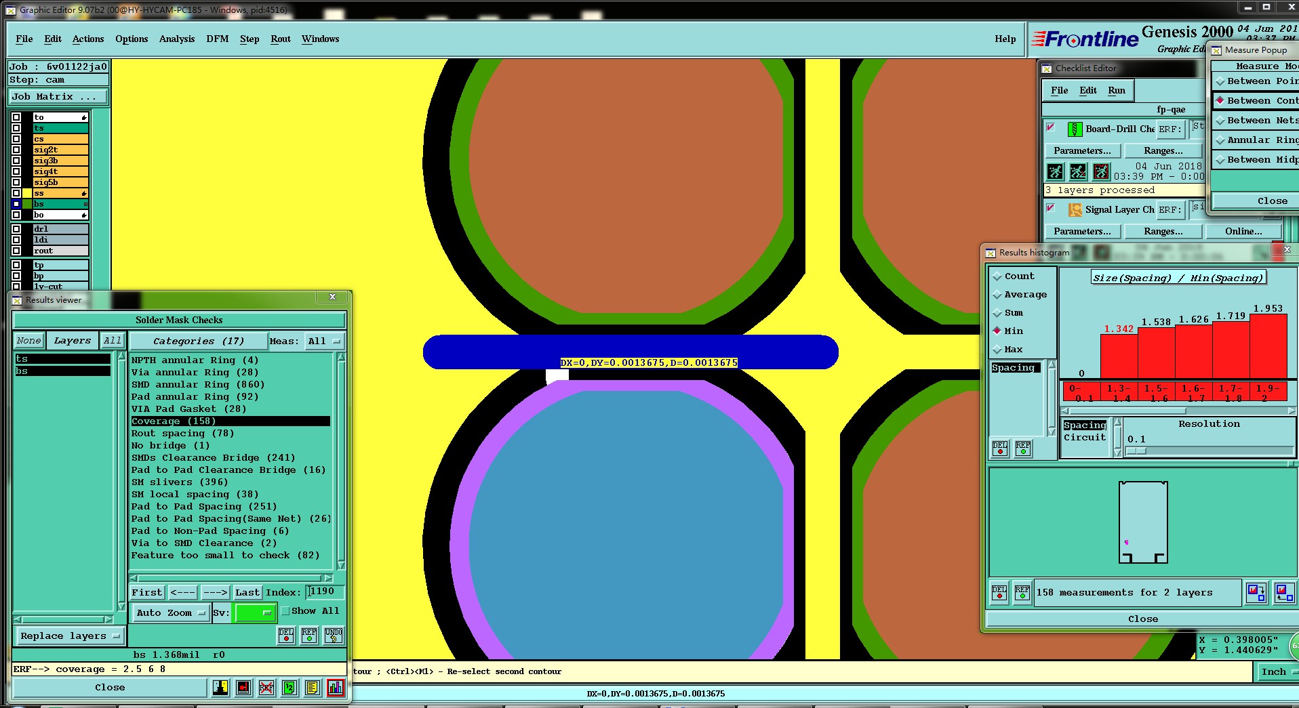Open the Rout menu

tap(280, 39)
